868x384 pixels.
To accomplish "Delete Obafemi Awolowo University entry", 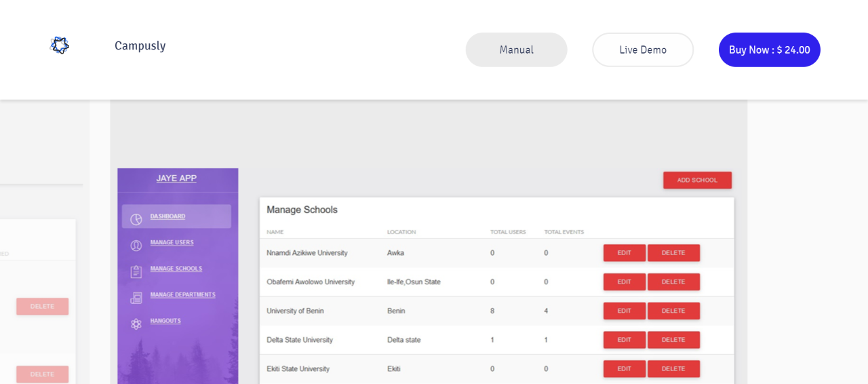I will point(673,282).
